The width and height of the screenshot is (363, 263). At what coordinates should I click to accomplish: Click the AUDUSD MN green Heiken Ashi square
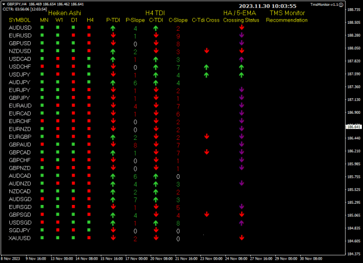pyautogui.click(x=42, y=27)
